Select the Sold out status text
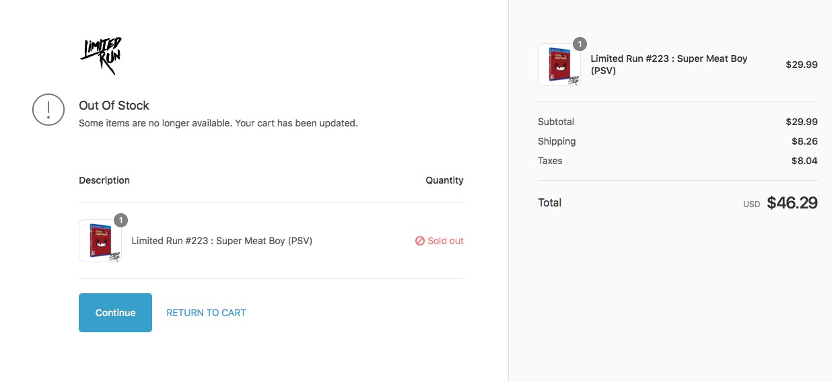Viewport: 832px width, 382px height. [446, 241]
